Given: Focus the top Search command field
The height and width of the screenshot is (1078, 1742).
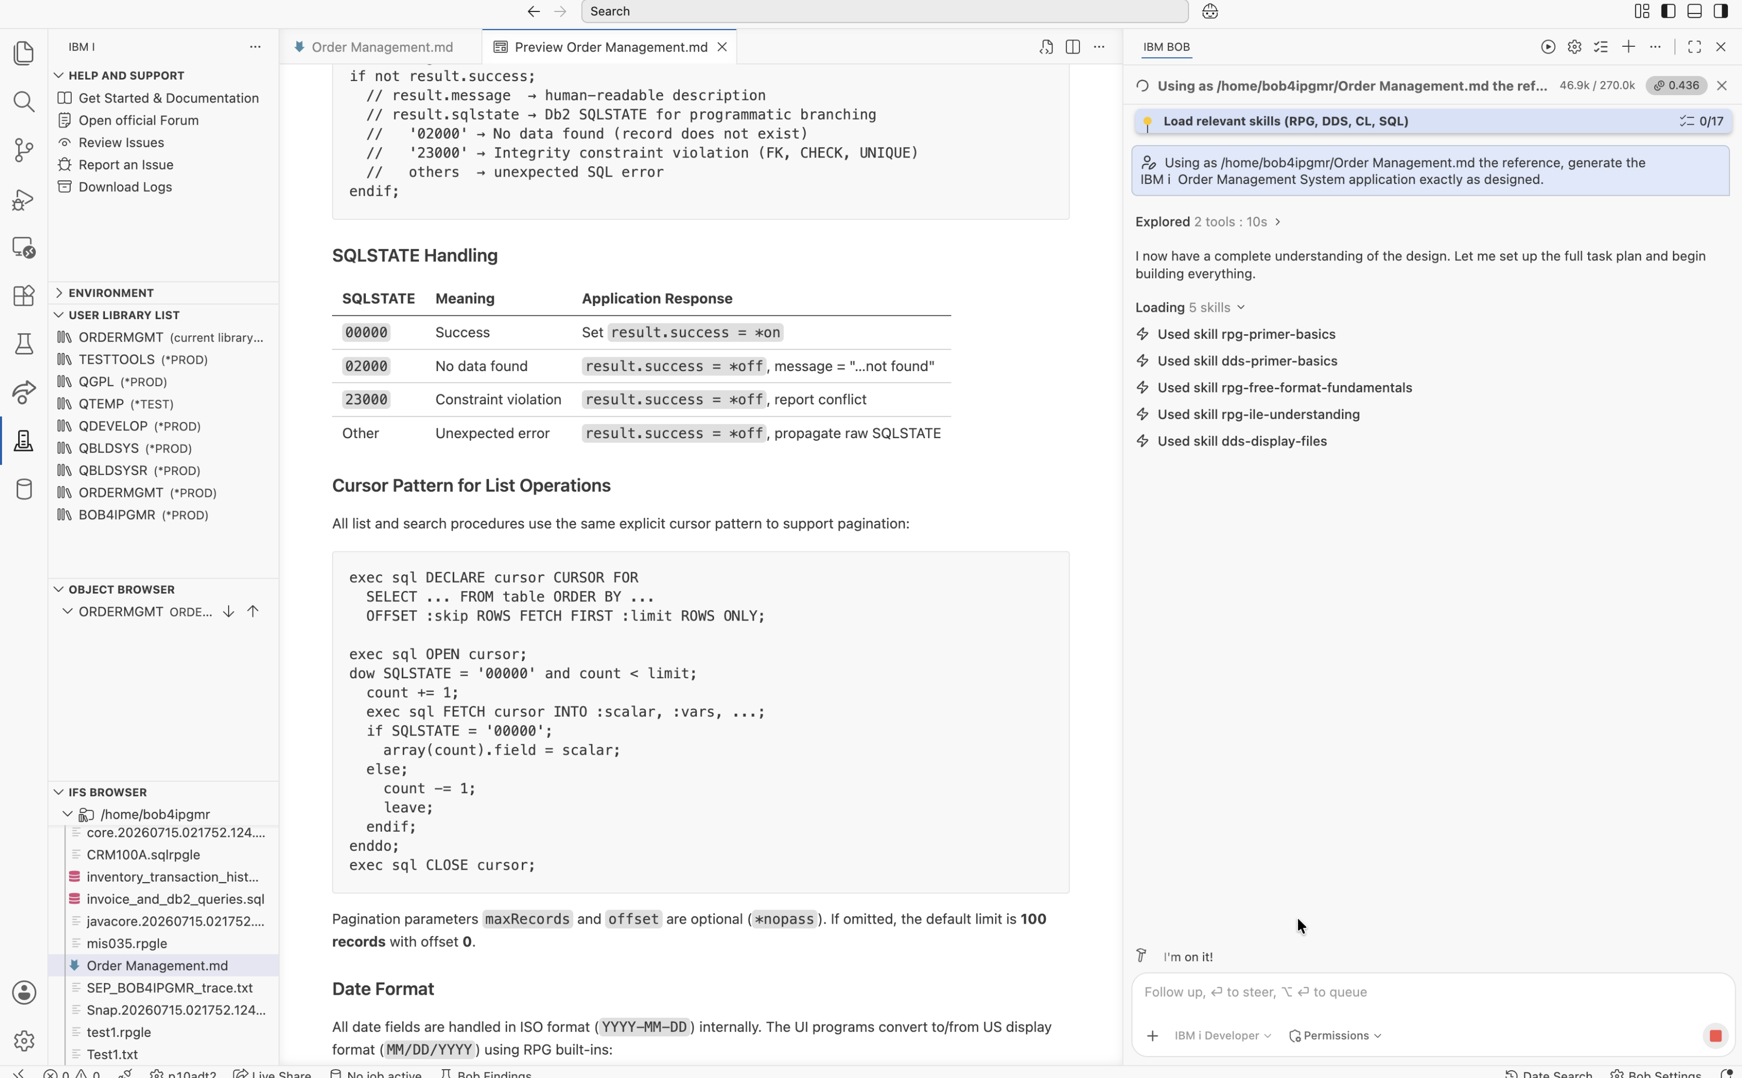Looking at the screenshot, I should pos(885,11).
